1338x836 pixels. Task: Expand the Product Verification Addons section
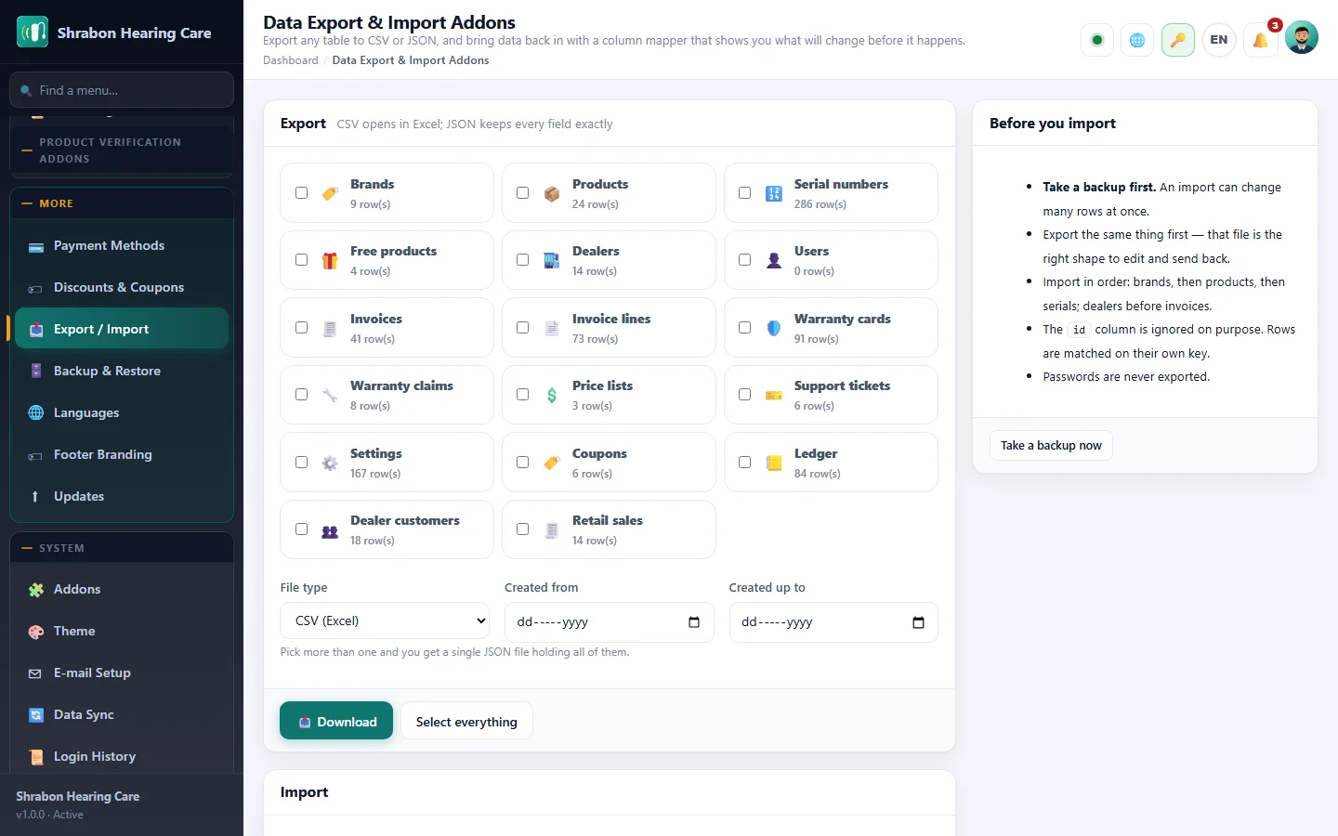pos(122,150)
